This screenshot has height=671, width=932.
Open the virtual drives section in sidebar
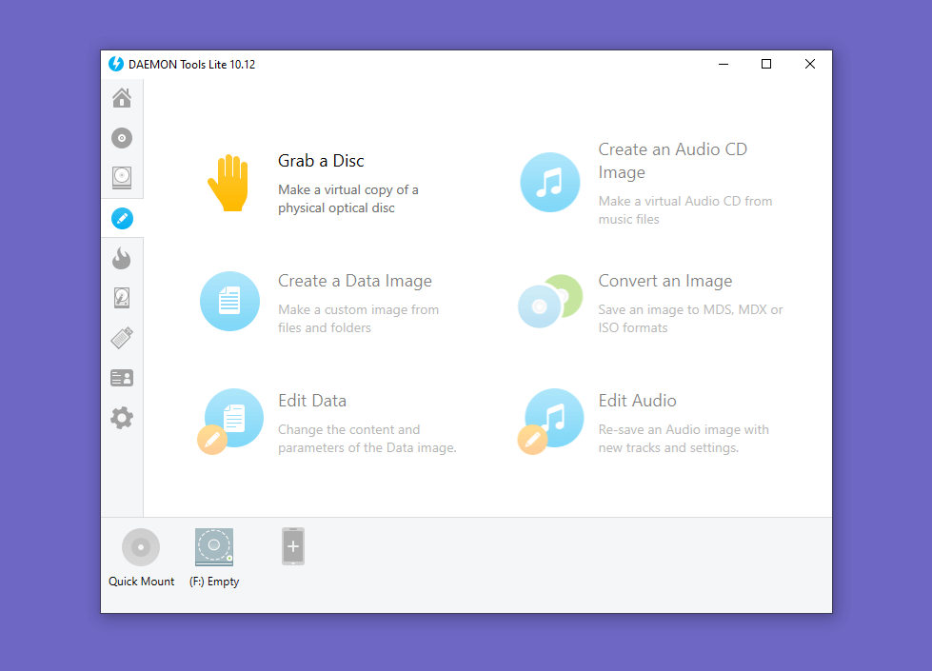(122, 178)
